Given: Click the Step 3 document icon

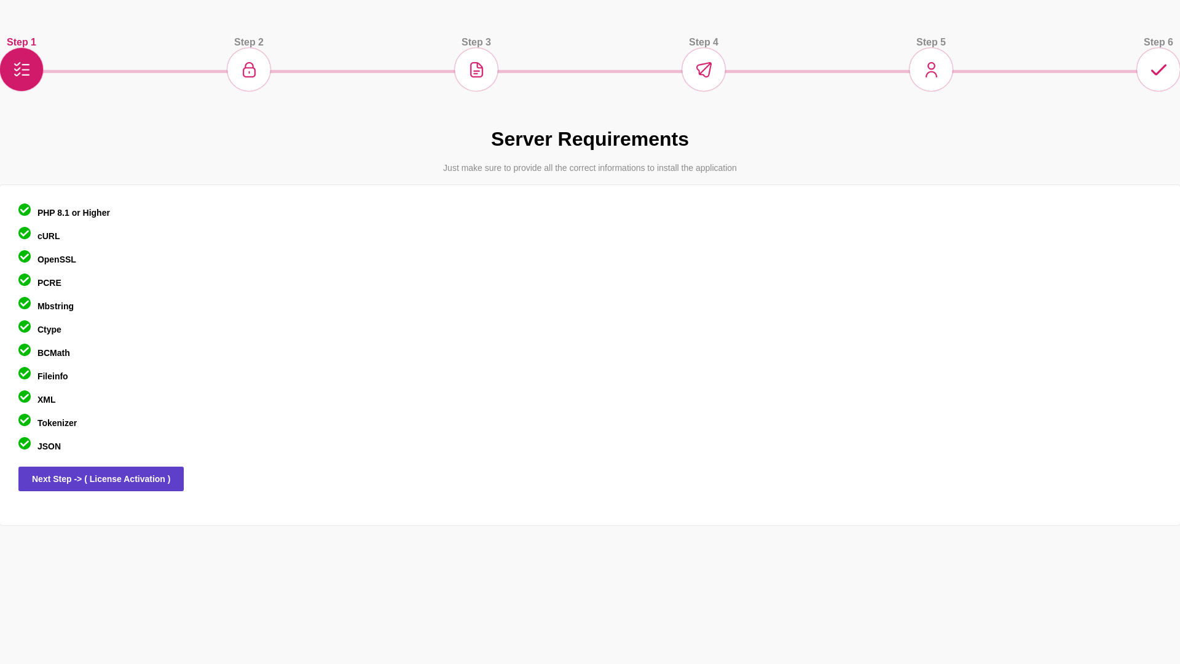Looking at the screenshot, I should tap(476, 69).
